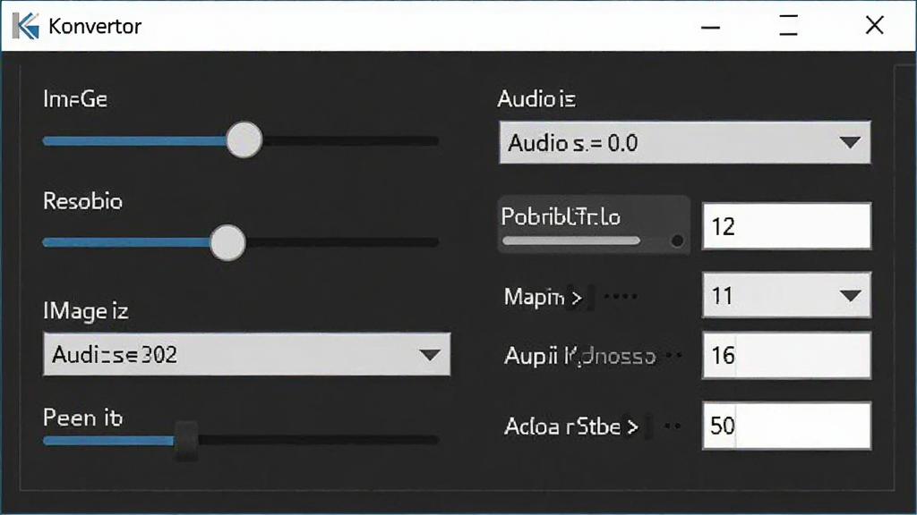Expand the arrow on Image iz combo box
The image size is (917, 515).
tap(430, 355)
